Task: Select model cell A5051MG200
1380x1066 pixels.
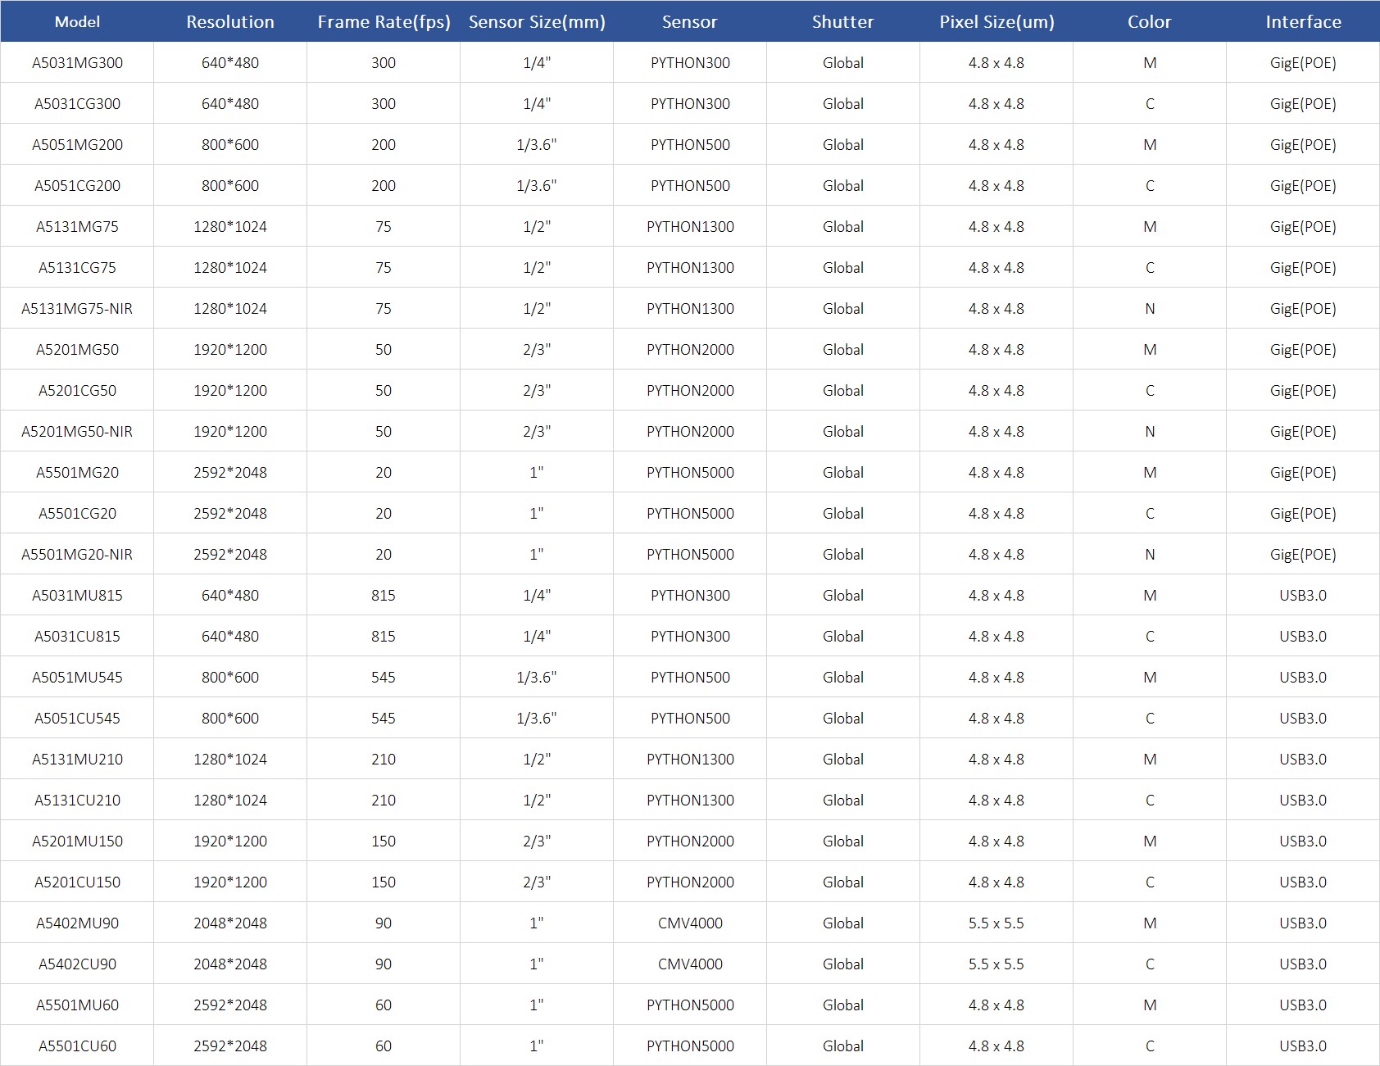Action: pyautogui.click(x=77, y=145)
